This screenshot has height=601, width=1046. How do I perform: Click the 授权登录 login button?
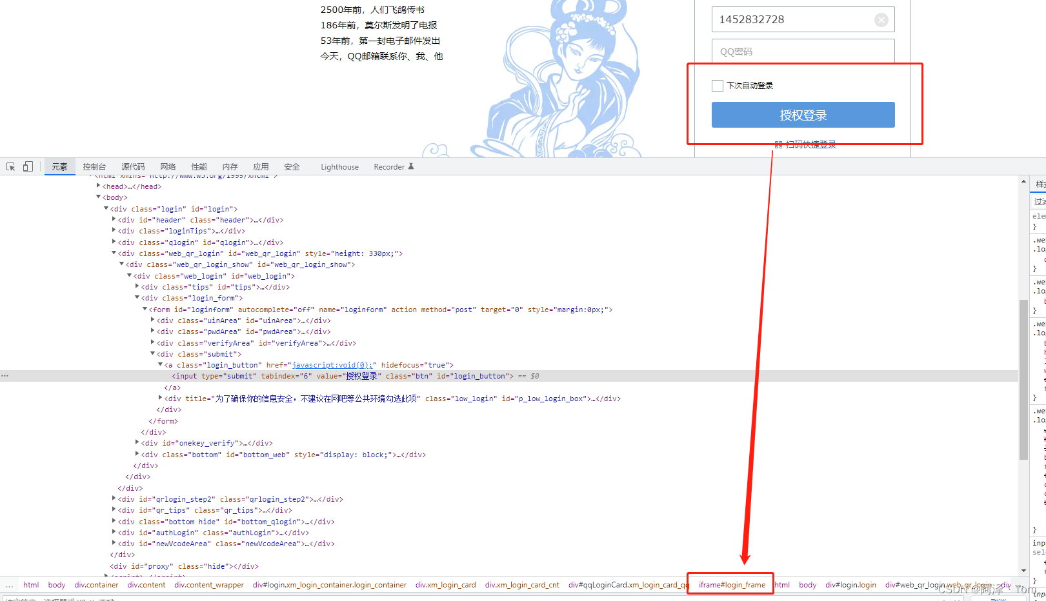coord(803,115)
